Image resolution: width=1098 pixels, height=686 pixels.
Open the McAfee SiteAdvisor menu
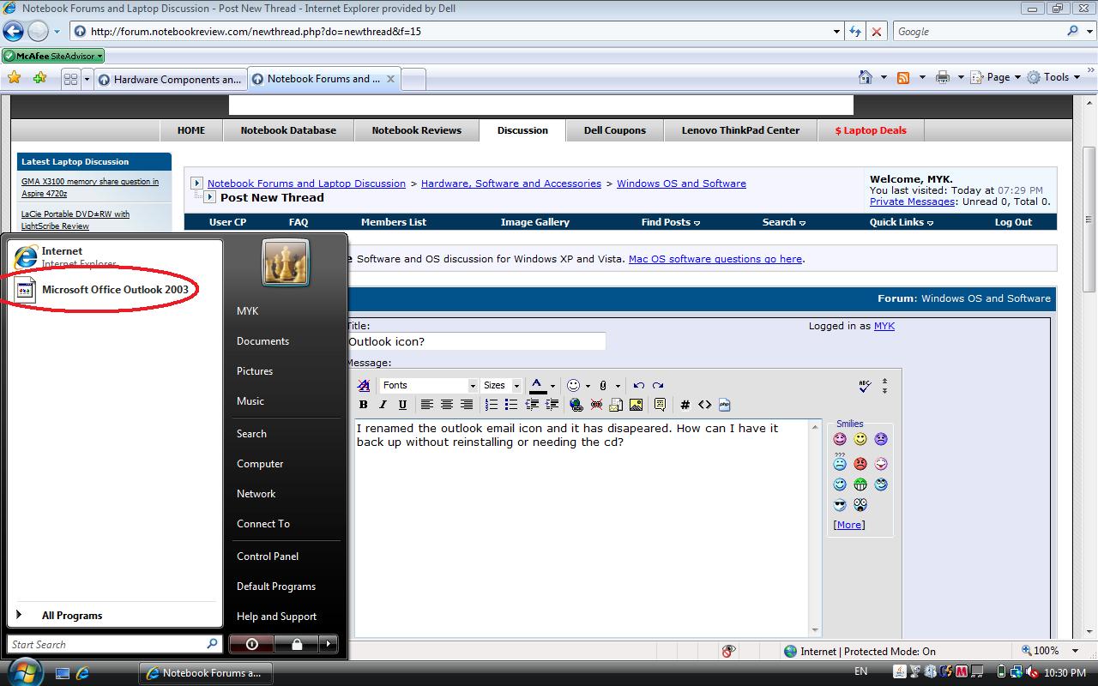tap(53, 56)
